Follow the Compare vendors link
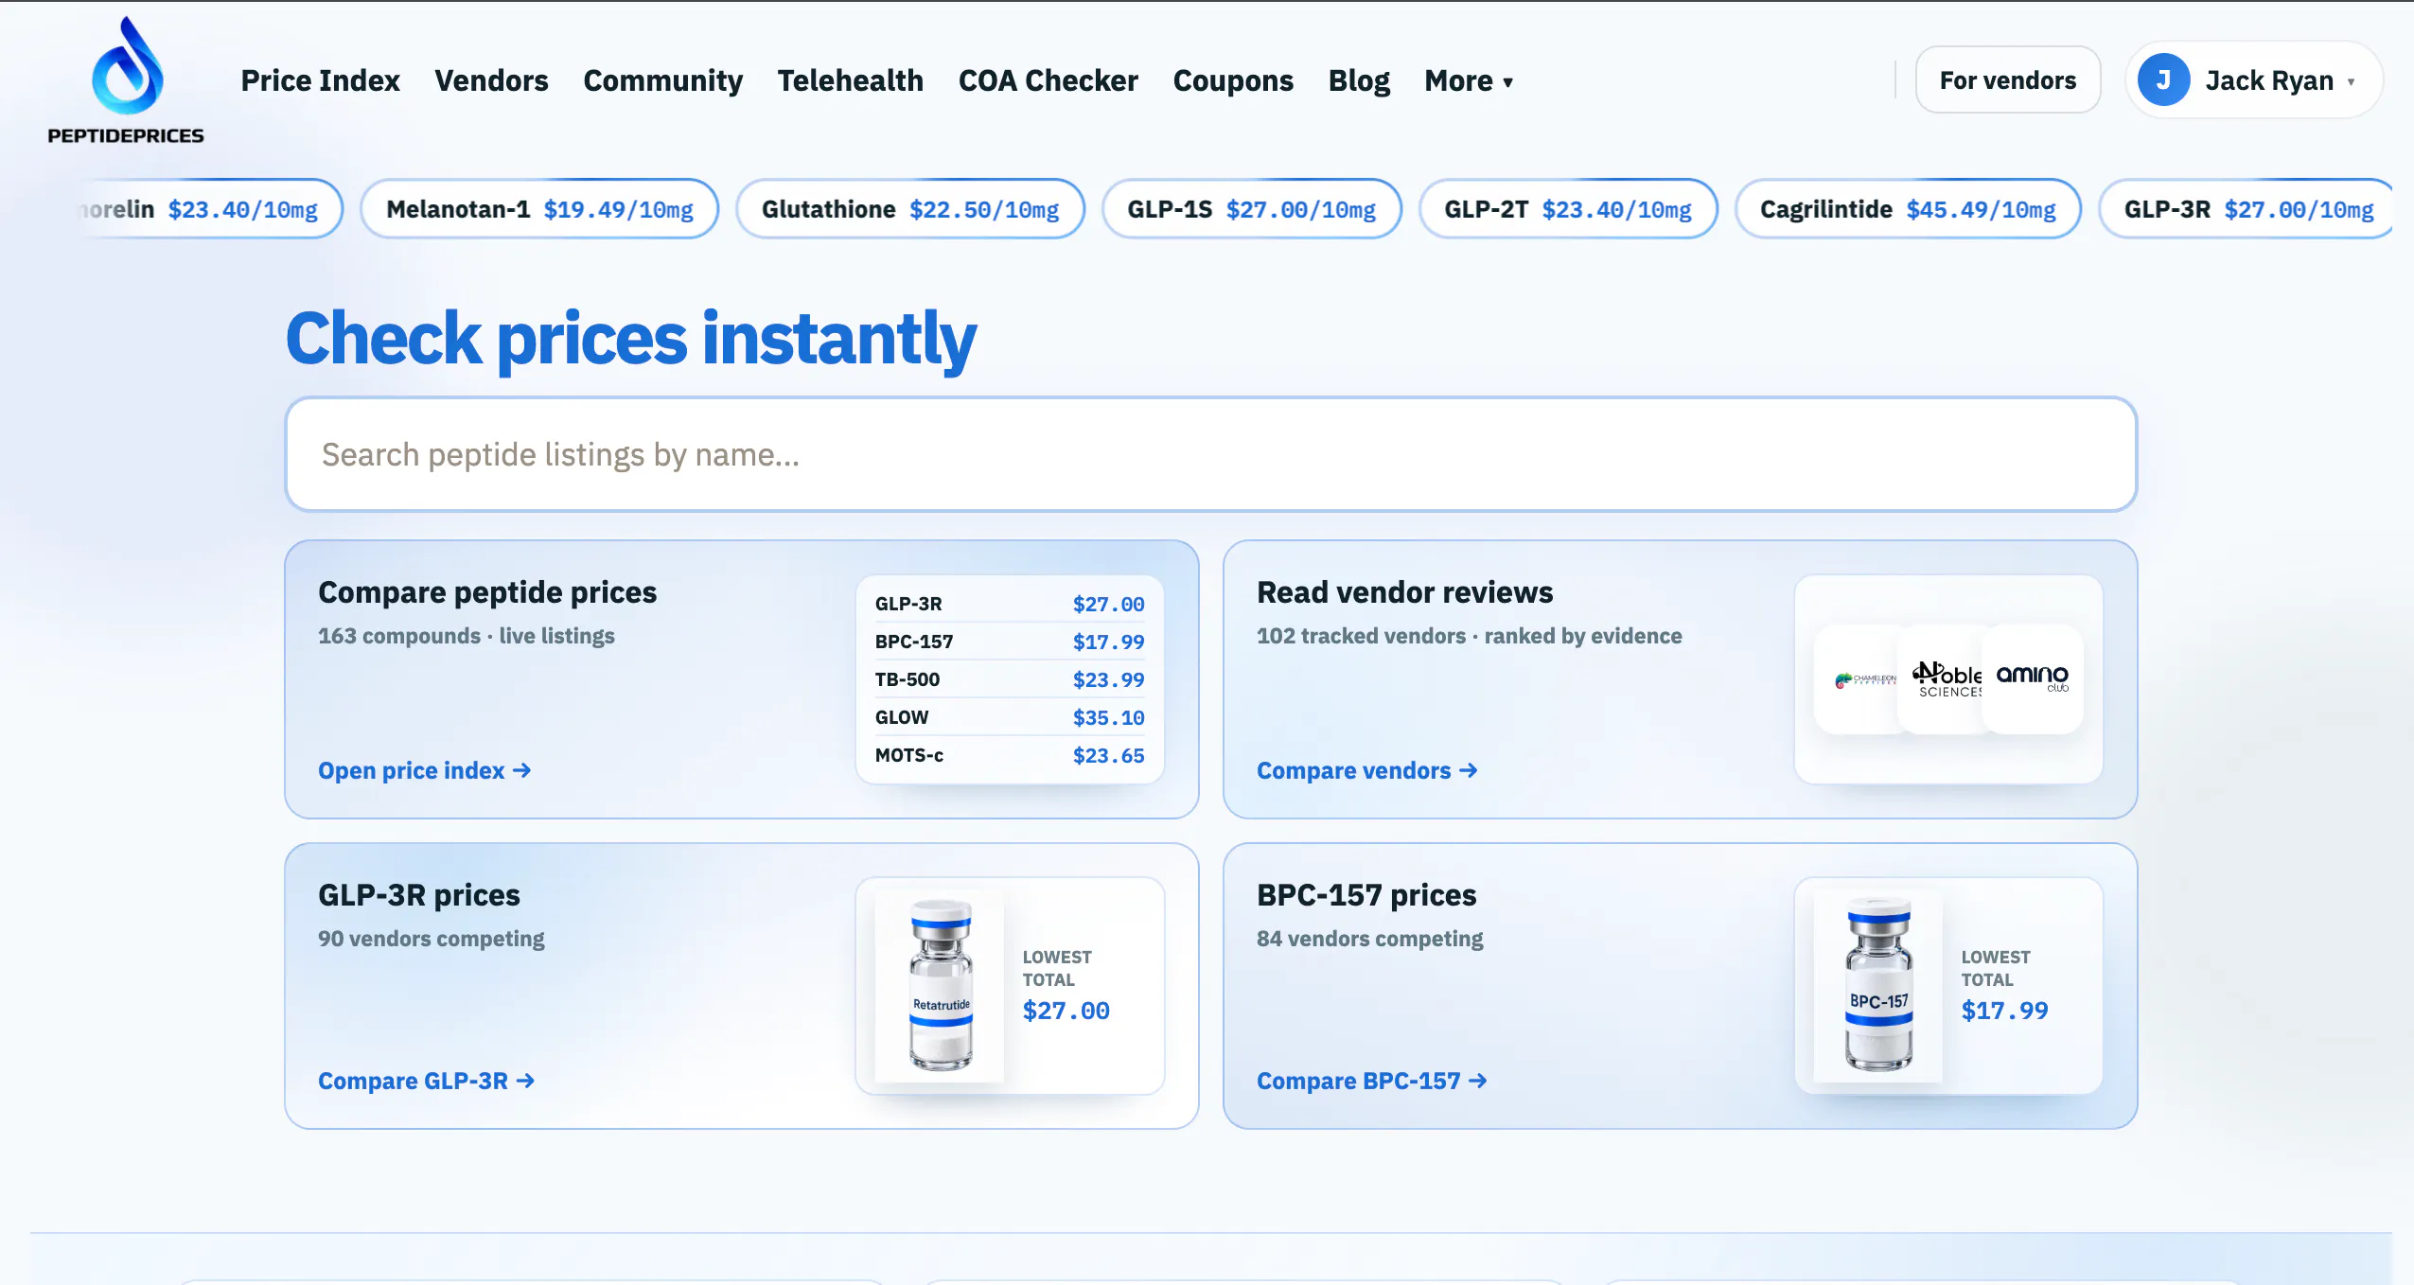2414x1285 pixels. point(1366,770)
